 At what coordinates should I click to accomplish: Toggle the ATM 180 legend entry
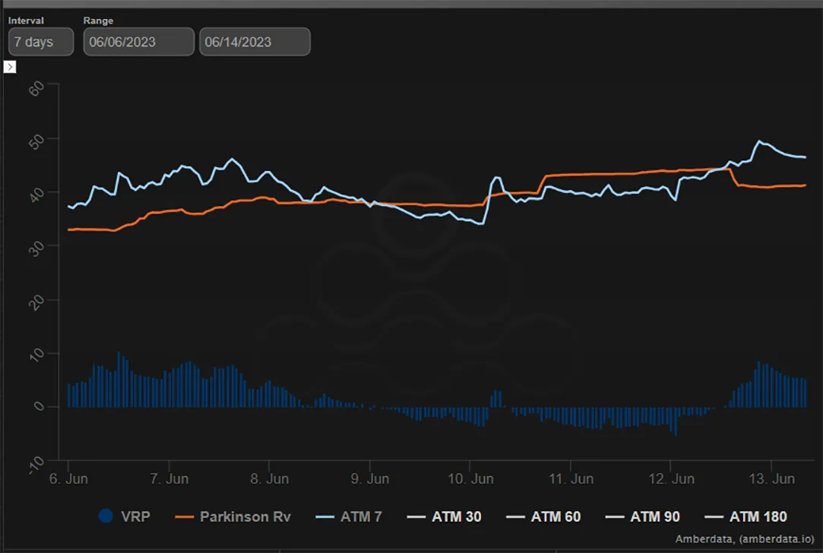745,517
